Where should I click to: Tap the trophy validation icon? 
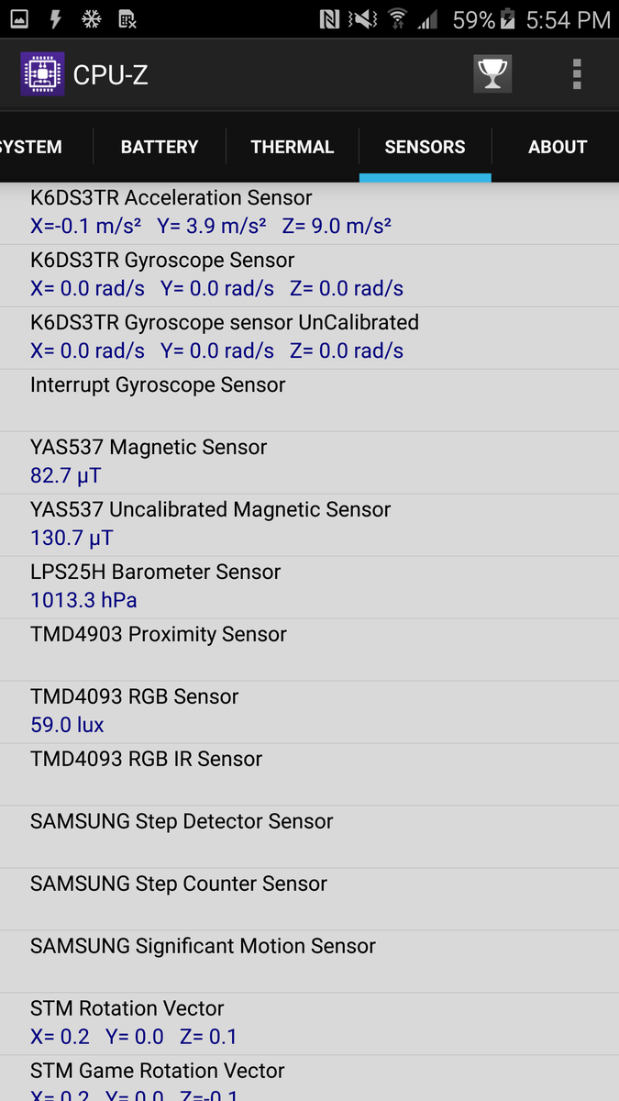[492, 74]
